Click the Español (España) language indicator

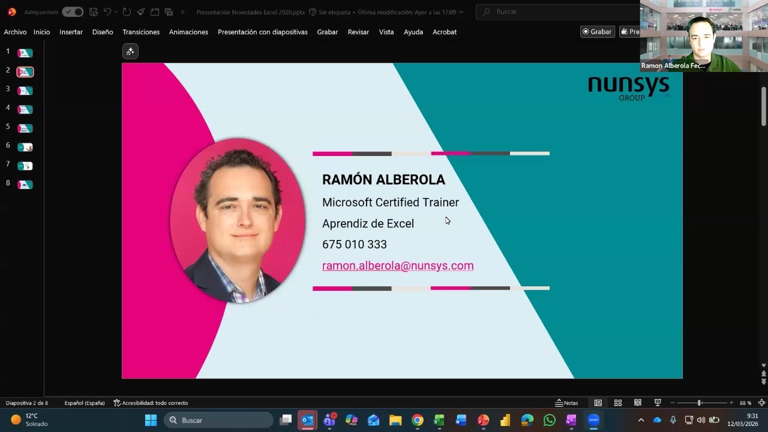pyautogui.click(x=85, y=403)
